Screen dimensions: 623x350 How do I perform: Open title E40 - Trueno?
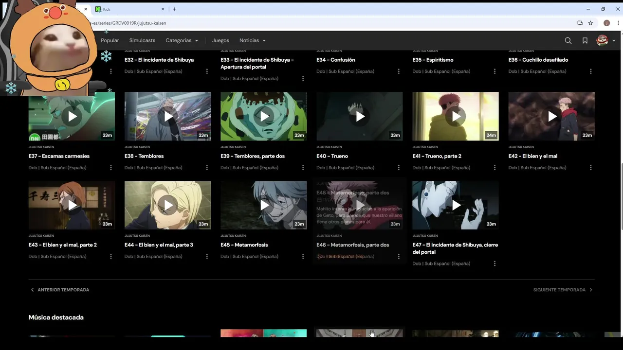coord(332,156)
